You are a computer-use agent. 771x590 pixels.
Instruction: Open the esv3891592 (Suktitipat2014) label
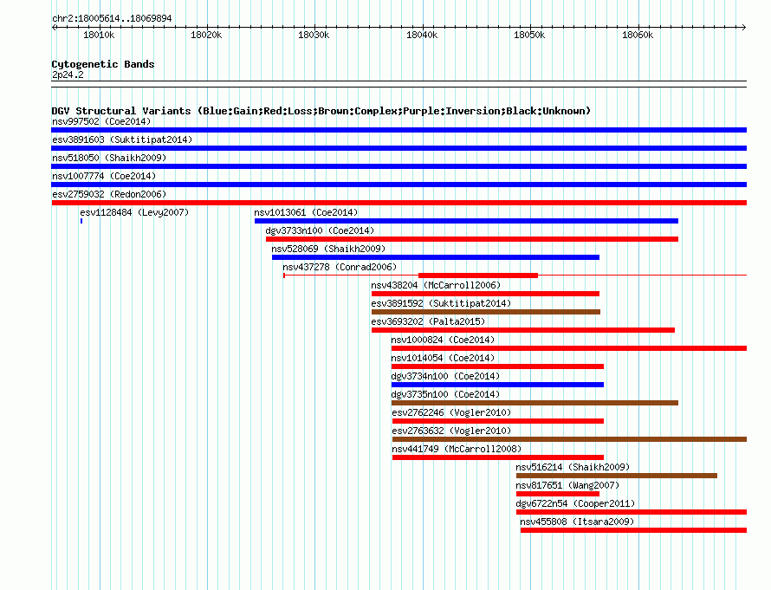pyautogui.click(x=441, y=303)
